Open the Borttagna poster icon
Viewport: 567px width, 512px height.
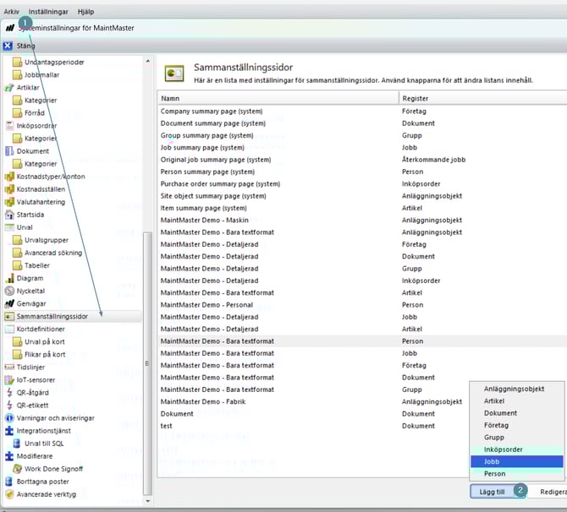(9, 482)
